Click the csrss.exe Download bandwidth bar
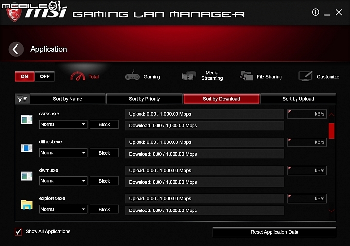The height and width of the screenshot is (246, 350). click(x=205, y=126)
